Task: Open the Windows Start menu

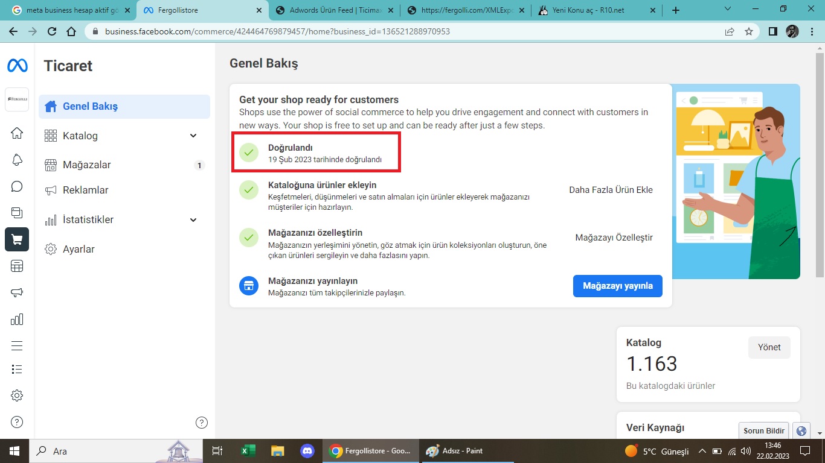Action: coord(14,451)
